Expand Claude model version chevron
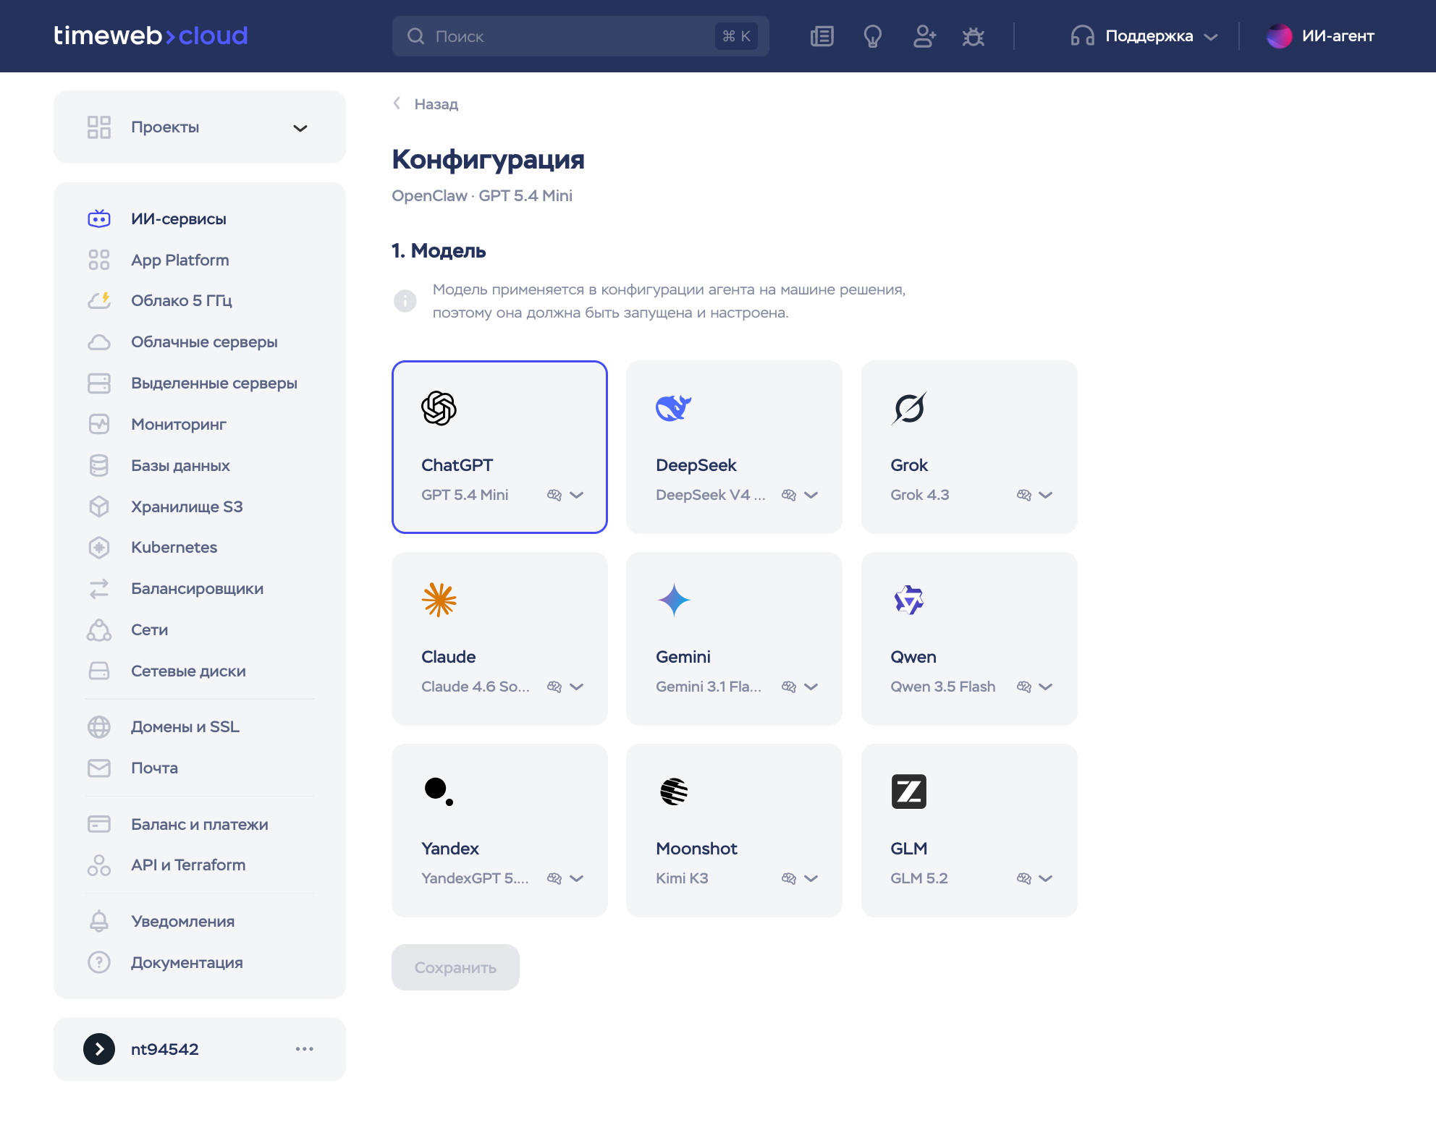 pyautogui.click(x=577, y=687)
